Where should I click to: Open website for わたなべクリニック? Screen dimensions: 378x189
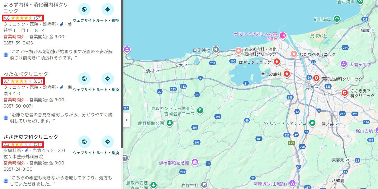click(x=84, y=79)
